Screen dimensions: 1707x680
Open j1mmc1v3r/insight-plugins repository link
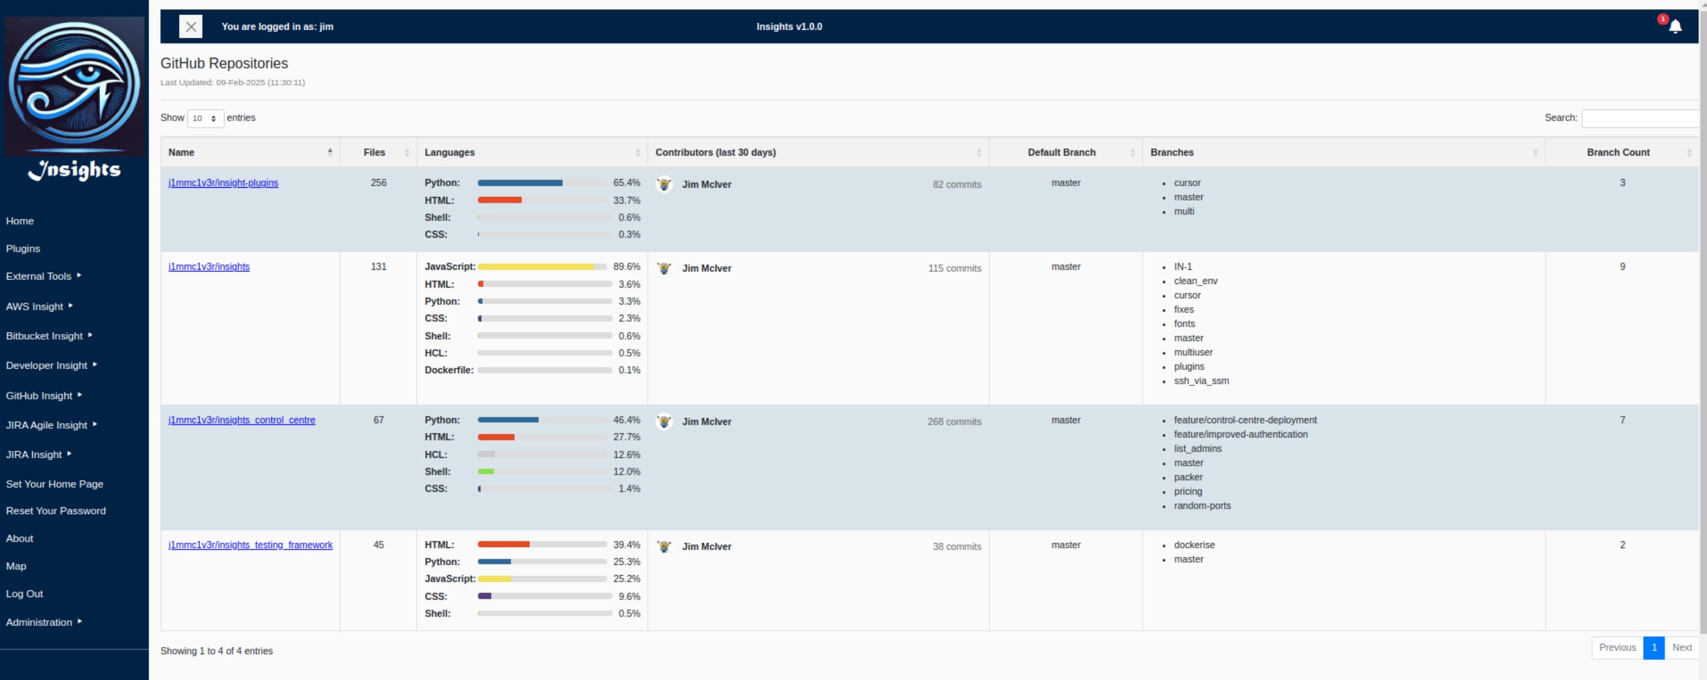(223, 183)
